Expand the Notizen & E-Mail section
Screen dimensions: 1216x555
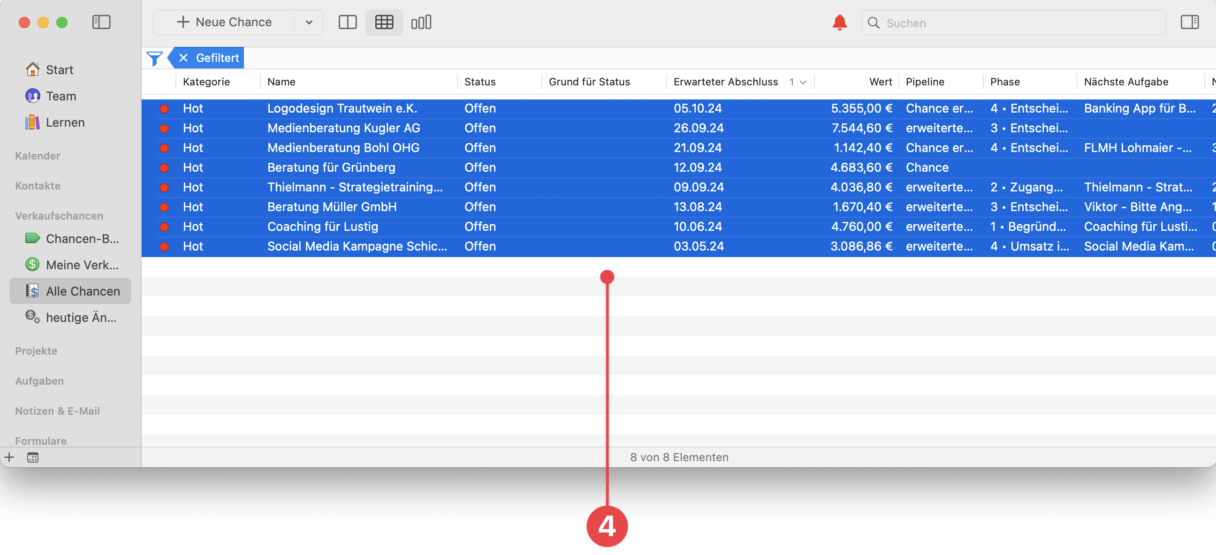pyautogui.click(x=57, y=411)
